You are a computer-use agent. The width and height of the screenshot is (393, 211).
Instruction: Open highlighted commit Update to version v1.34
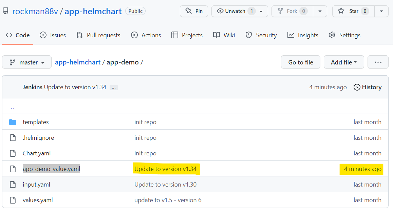[165, 169]
